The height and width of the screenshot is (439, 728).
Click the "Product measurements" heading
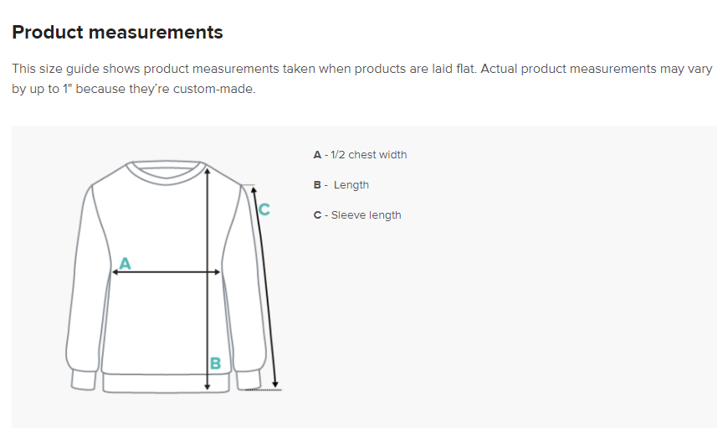click(117, 33)
